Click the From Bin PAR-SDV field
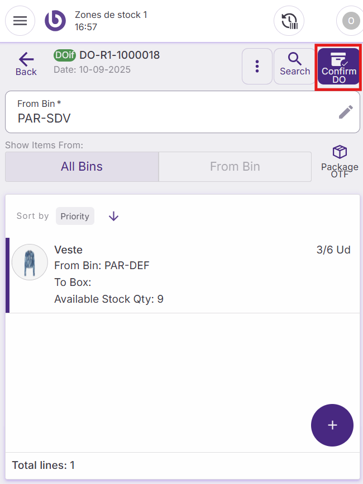The height and width of the screenshot is (484, 363). [168, 112]
